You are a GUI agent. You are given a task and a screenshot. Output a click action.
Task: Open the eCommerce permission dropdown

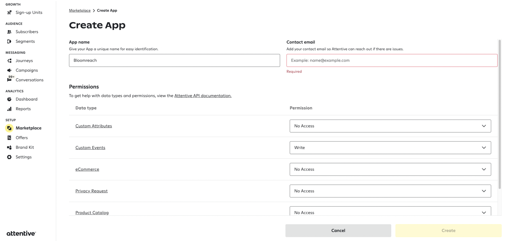[x=390, y=169]
